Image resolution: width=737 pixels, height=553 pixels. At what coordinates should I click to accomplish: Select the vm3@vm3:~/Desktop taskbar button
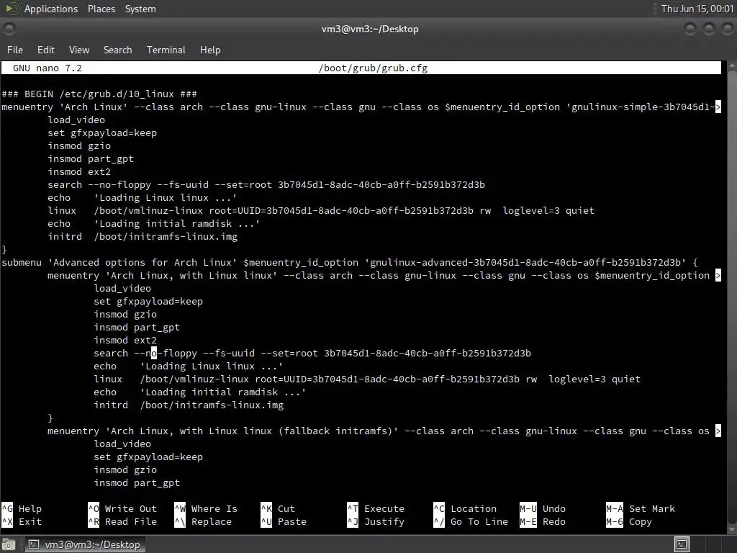tap(84, 544)
